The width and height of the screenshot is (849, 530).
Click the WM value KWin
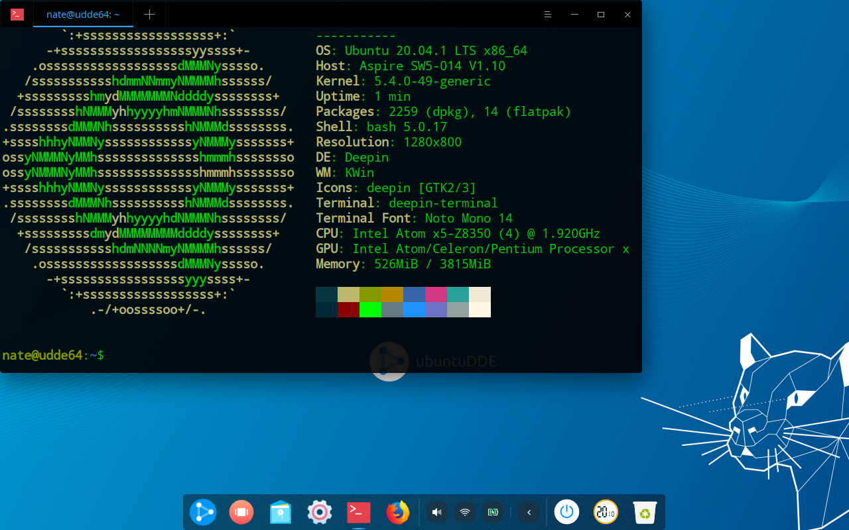pyautogui.click(x=359, y=172)
